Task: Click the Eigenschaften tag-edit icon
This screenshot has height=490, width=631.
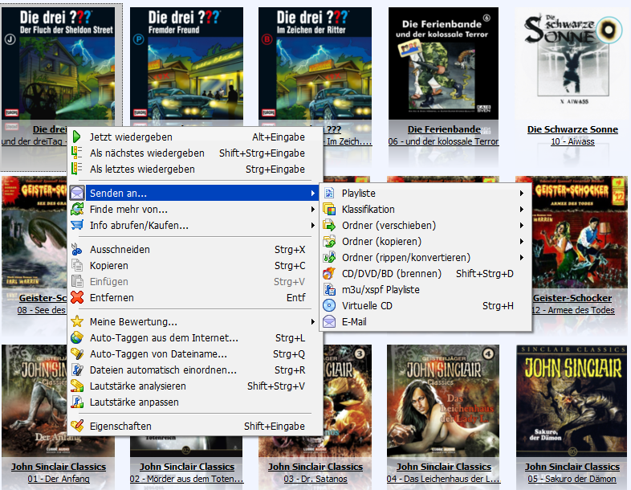Action: 77,426
